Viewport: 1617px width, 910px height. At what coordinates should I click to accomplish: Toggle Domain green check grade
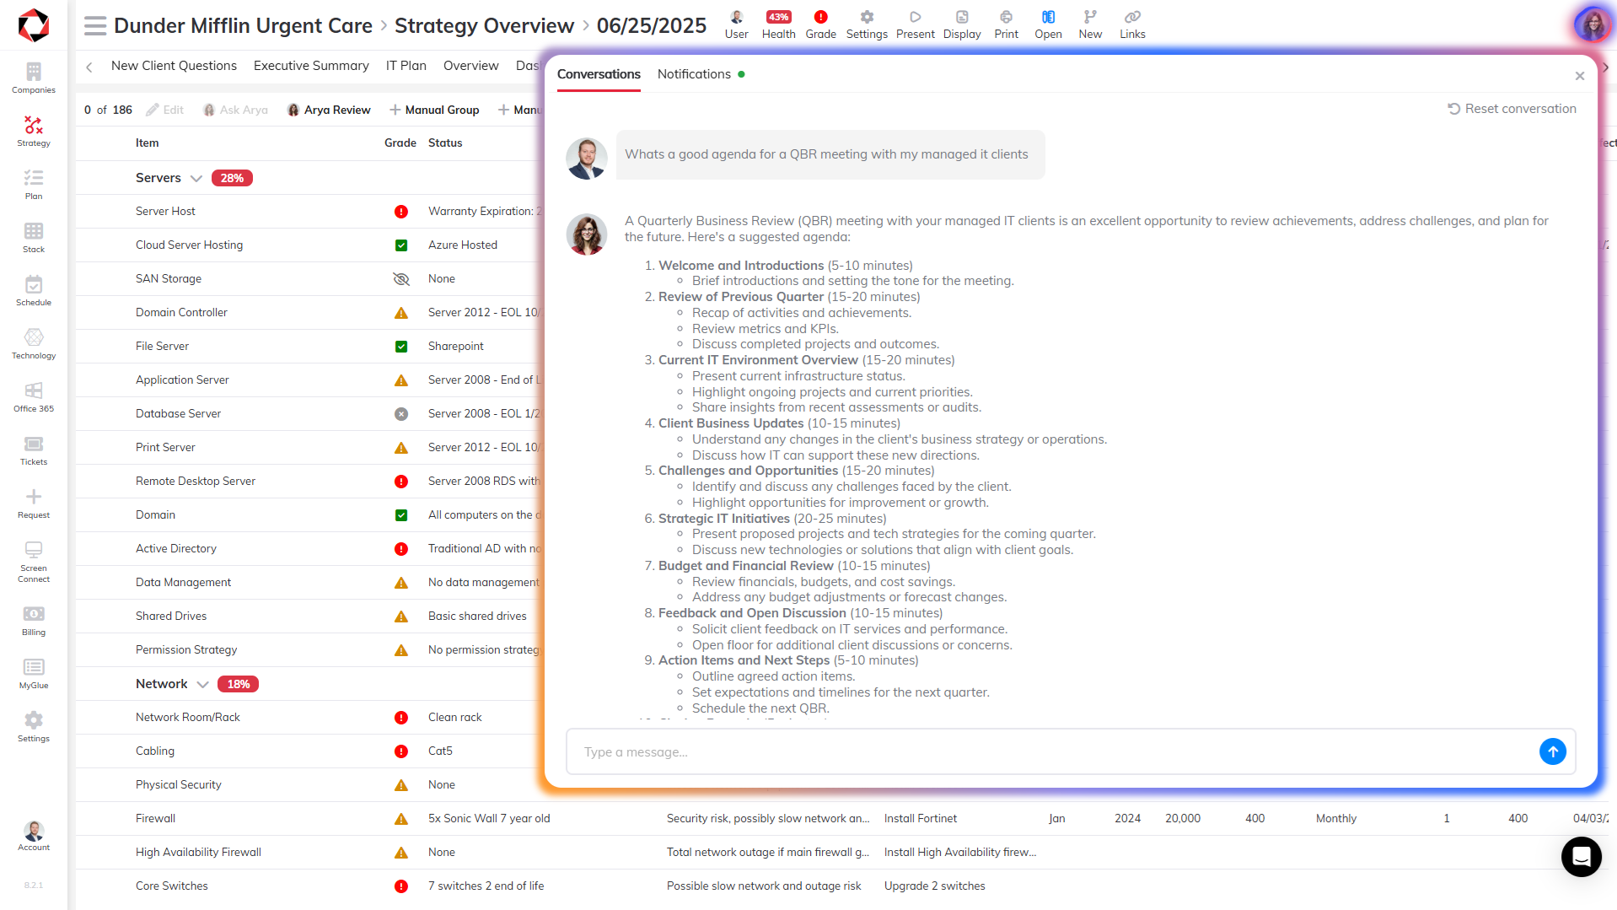[x=401, y=515]
